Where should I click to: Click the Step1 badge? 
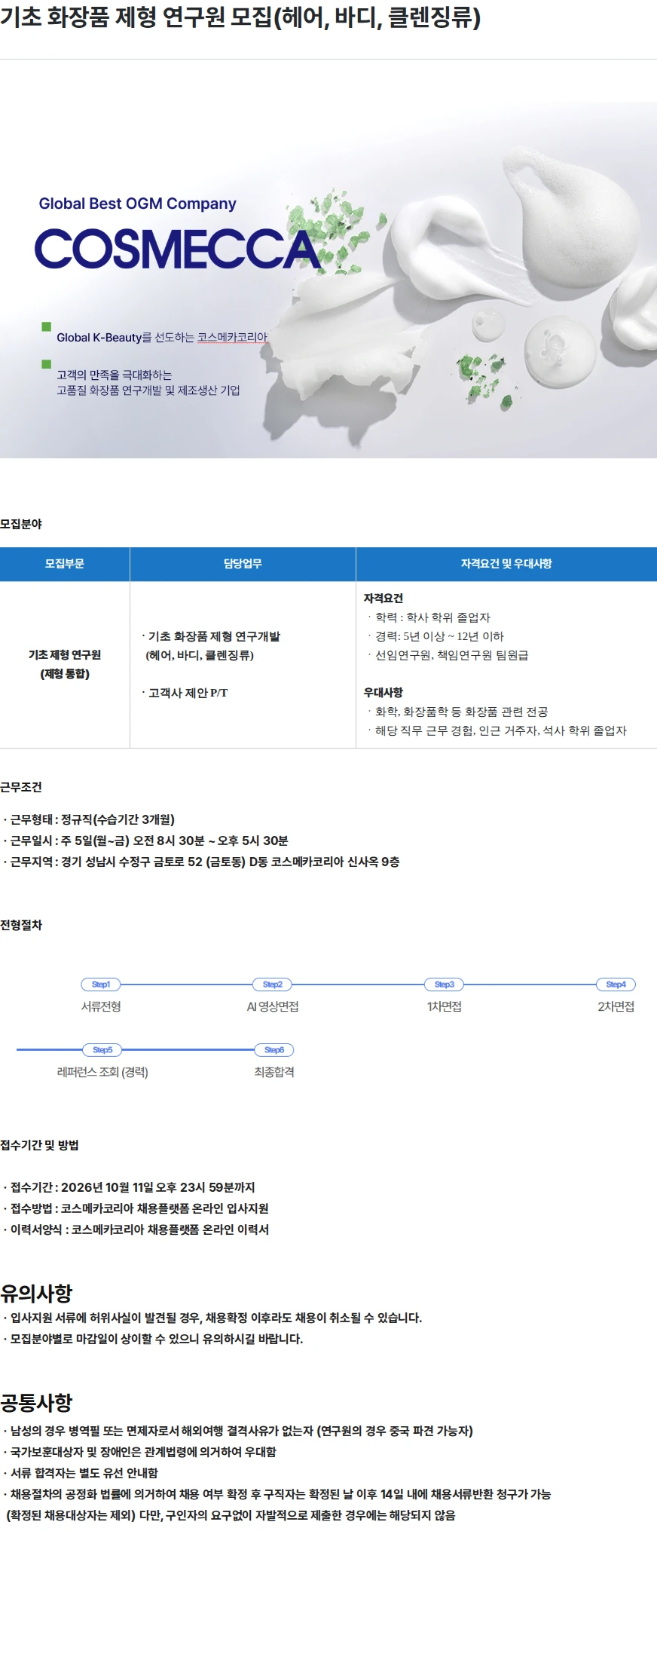pos(101,985)
